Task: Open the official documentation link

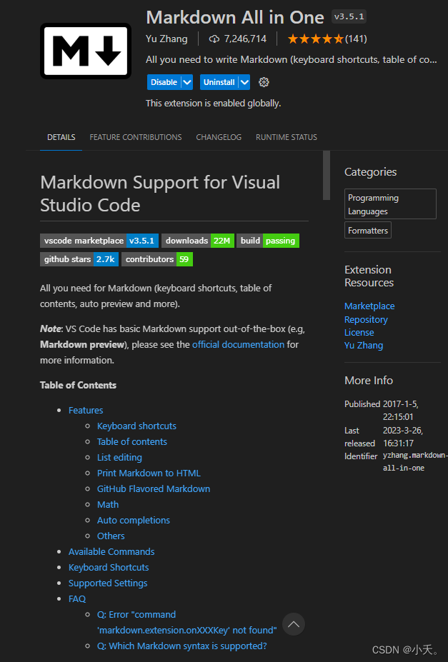Action: coord(238,344)
